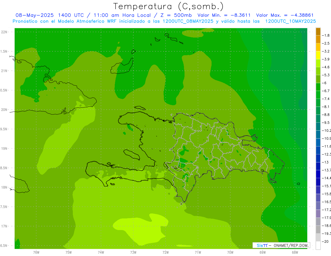Pick the purple swatch between -17.2 and -17.9
Viewport: 331px width, 256px height.
pos(318,214)
